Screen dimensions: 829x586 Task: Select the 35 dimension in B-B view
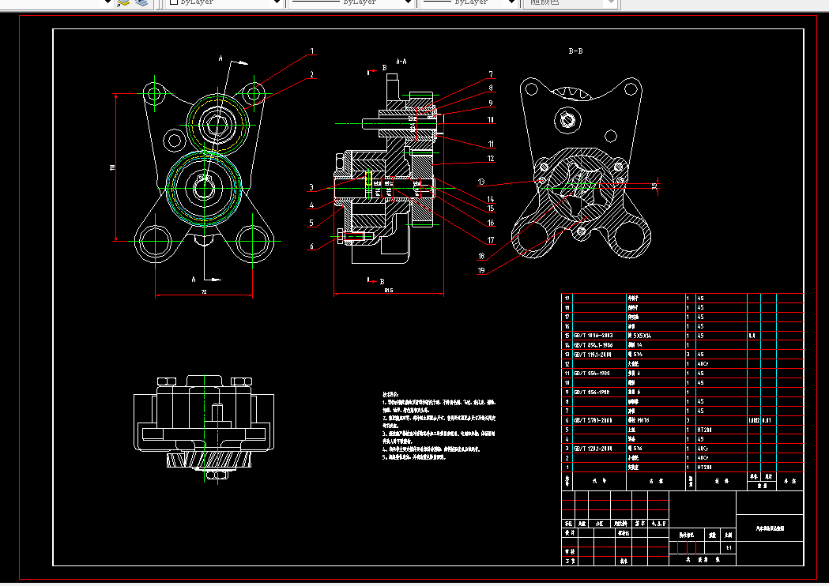[654, 186]
